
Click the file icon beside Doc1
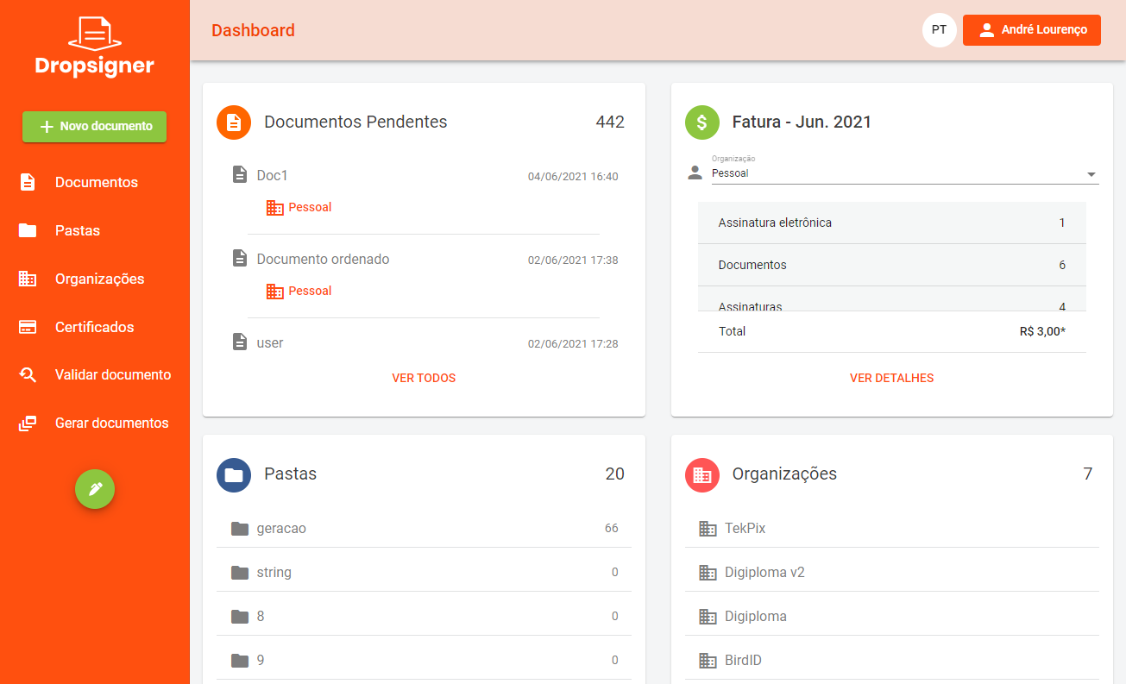click(x=240, y=175)
